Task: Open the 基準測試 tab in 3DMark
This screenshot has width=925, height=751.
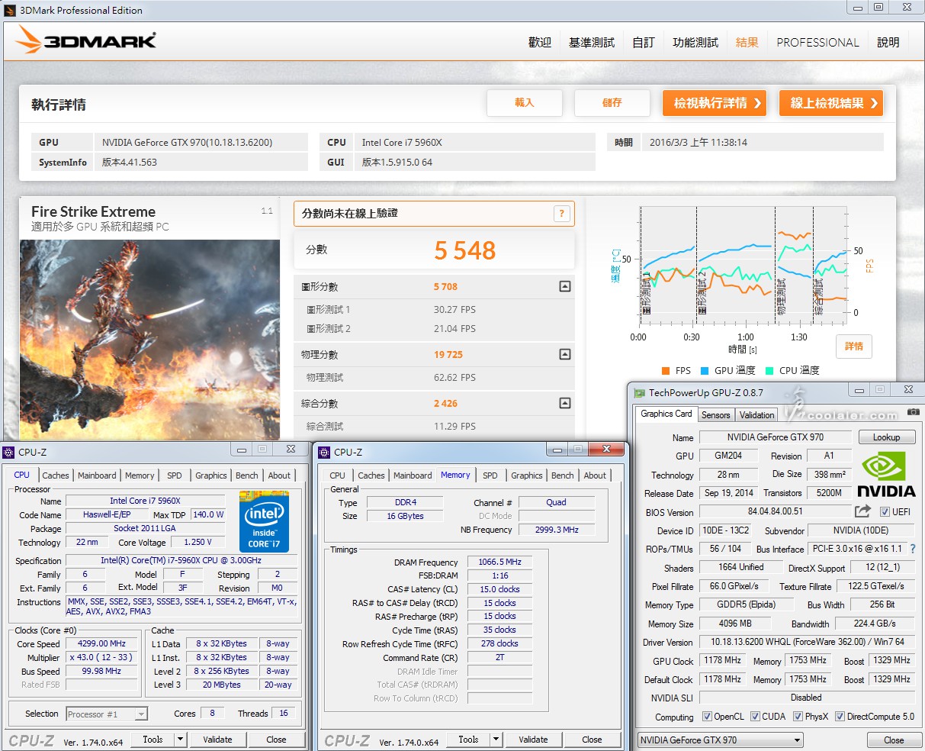Action: tap(592, 43)
